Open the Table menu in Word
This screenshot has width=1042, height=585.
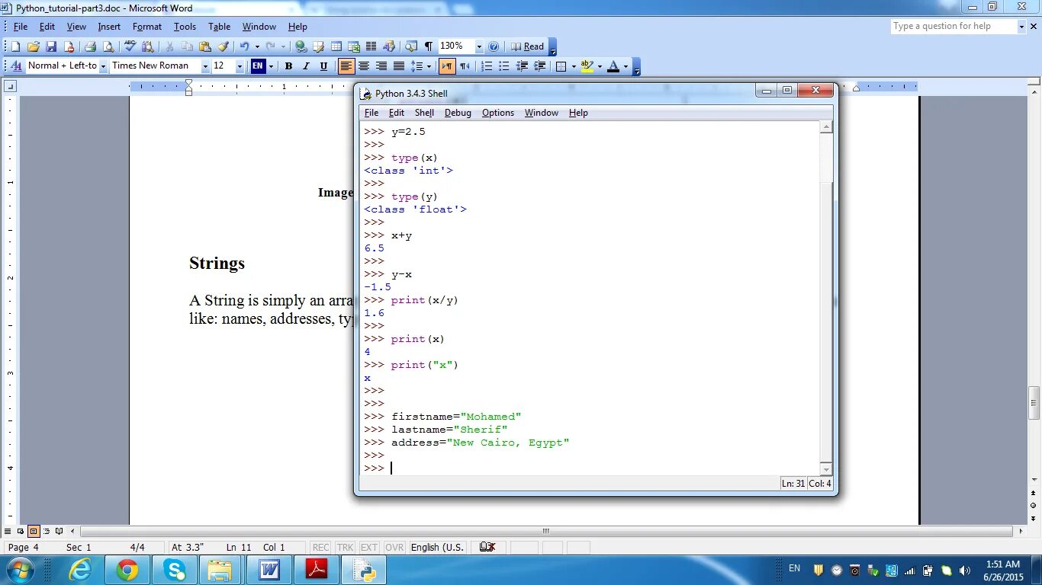[219, 27]
